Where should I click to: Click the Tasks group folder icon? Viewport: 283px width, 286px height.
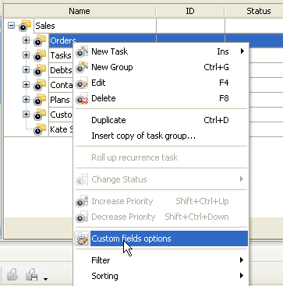click(40, 55)
